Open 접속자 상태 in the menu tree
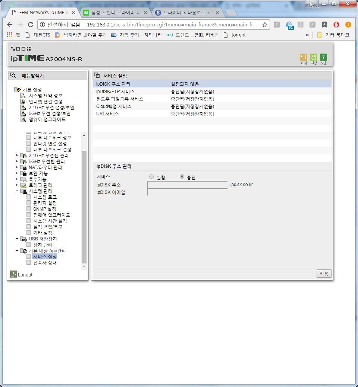The height and width of the screenshot is (387, 358). 45,263
